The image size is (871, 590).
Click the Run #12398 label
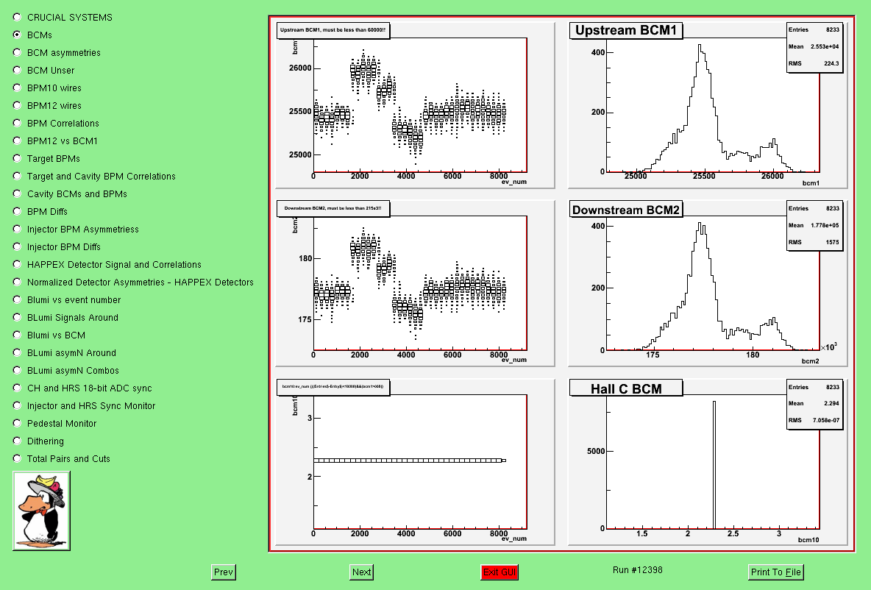[x=638, y=570]
